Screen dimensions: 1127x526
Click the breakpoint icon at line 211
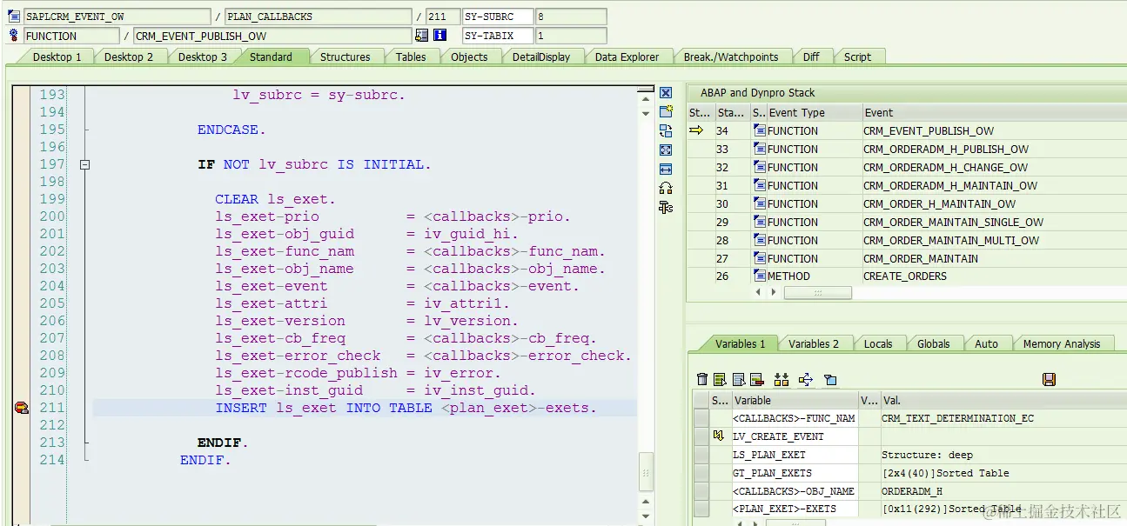click(22, 408)
